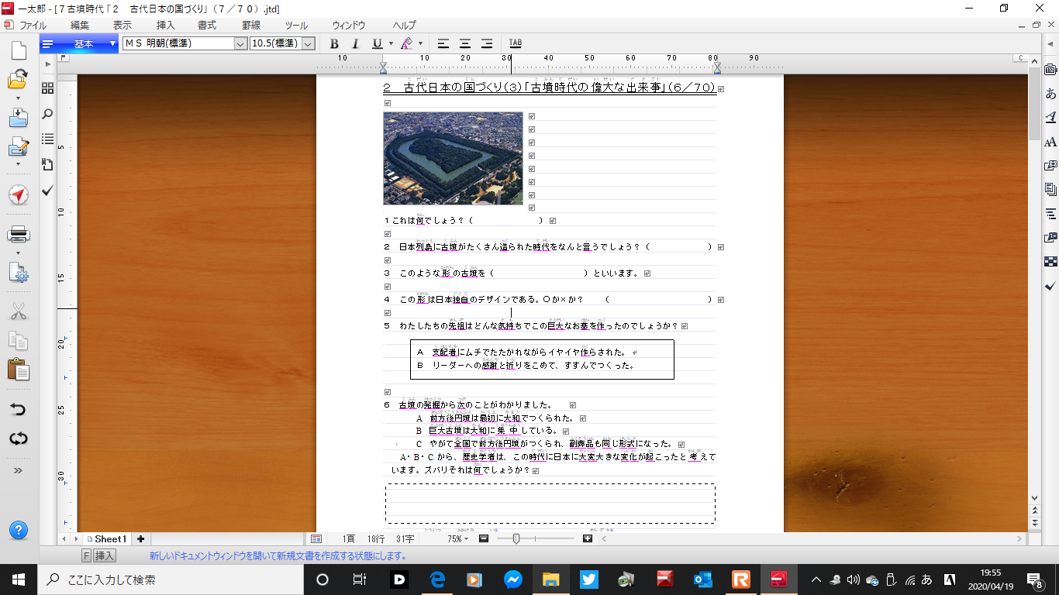Image resolution: width=1059 pixels, height=595 pixels.
Task: Click the redo/repeat loop icon
Action: [x=19, y=439]
